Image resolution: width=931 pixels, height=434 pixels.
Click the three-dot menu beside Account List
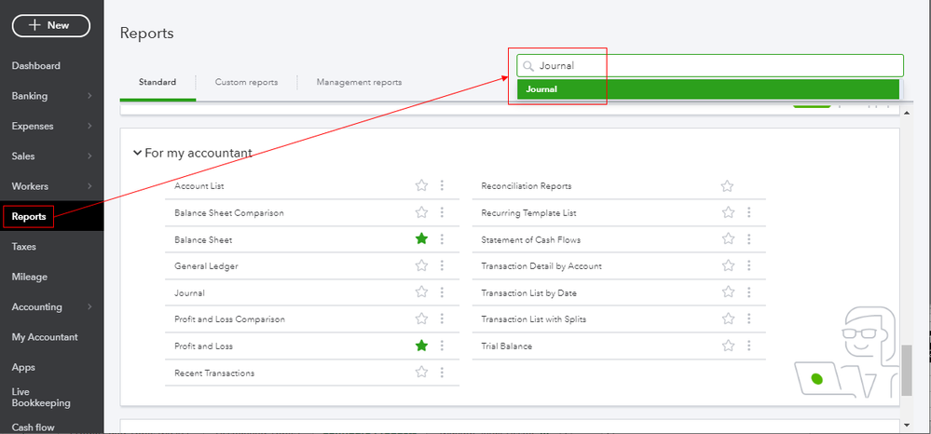(x=442, y=186)
